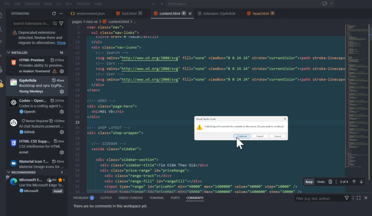Confirm publishing with the Continue button
The width and height of the screenshot is (372, 216).
[x=242, y=136]
